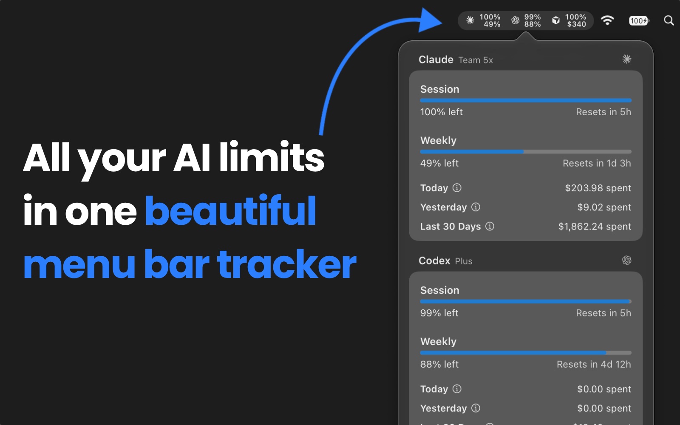The width and height of the screenshot is (680, 425).
Task: Click '$1,862.24 spent' value
Action: coord(595,227)
